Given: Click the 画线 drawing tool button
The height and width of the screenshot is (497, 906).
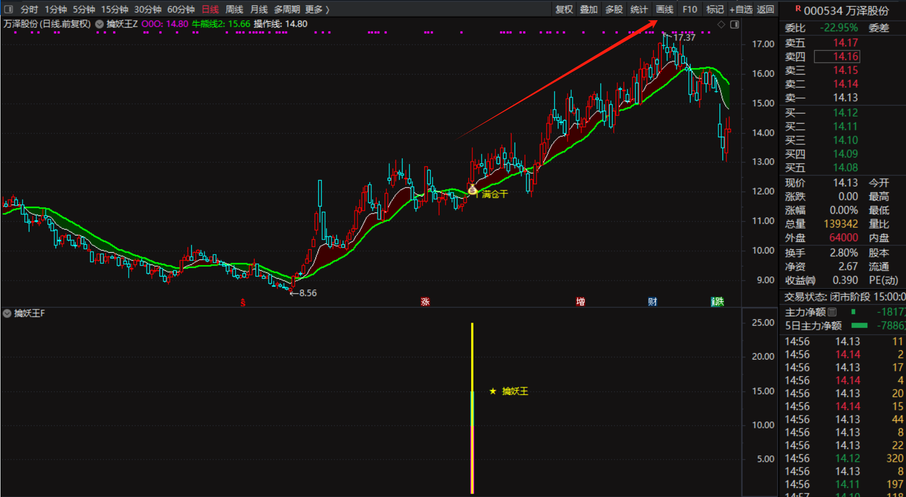Looking at the screenshot, I should click(x=664, y=9).
